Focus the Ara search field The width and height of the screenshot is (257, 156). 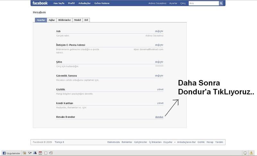204,3
